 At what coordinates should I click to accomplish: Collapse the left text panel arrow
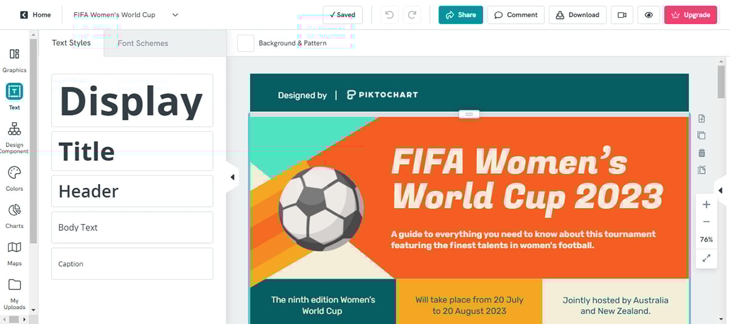click(x=232, y=178)
